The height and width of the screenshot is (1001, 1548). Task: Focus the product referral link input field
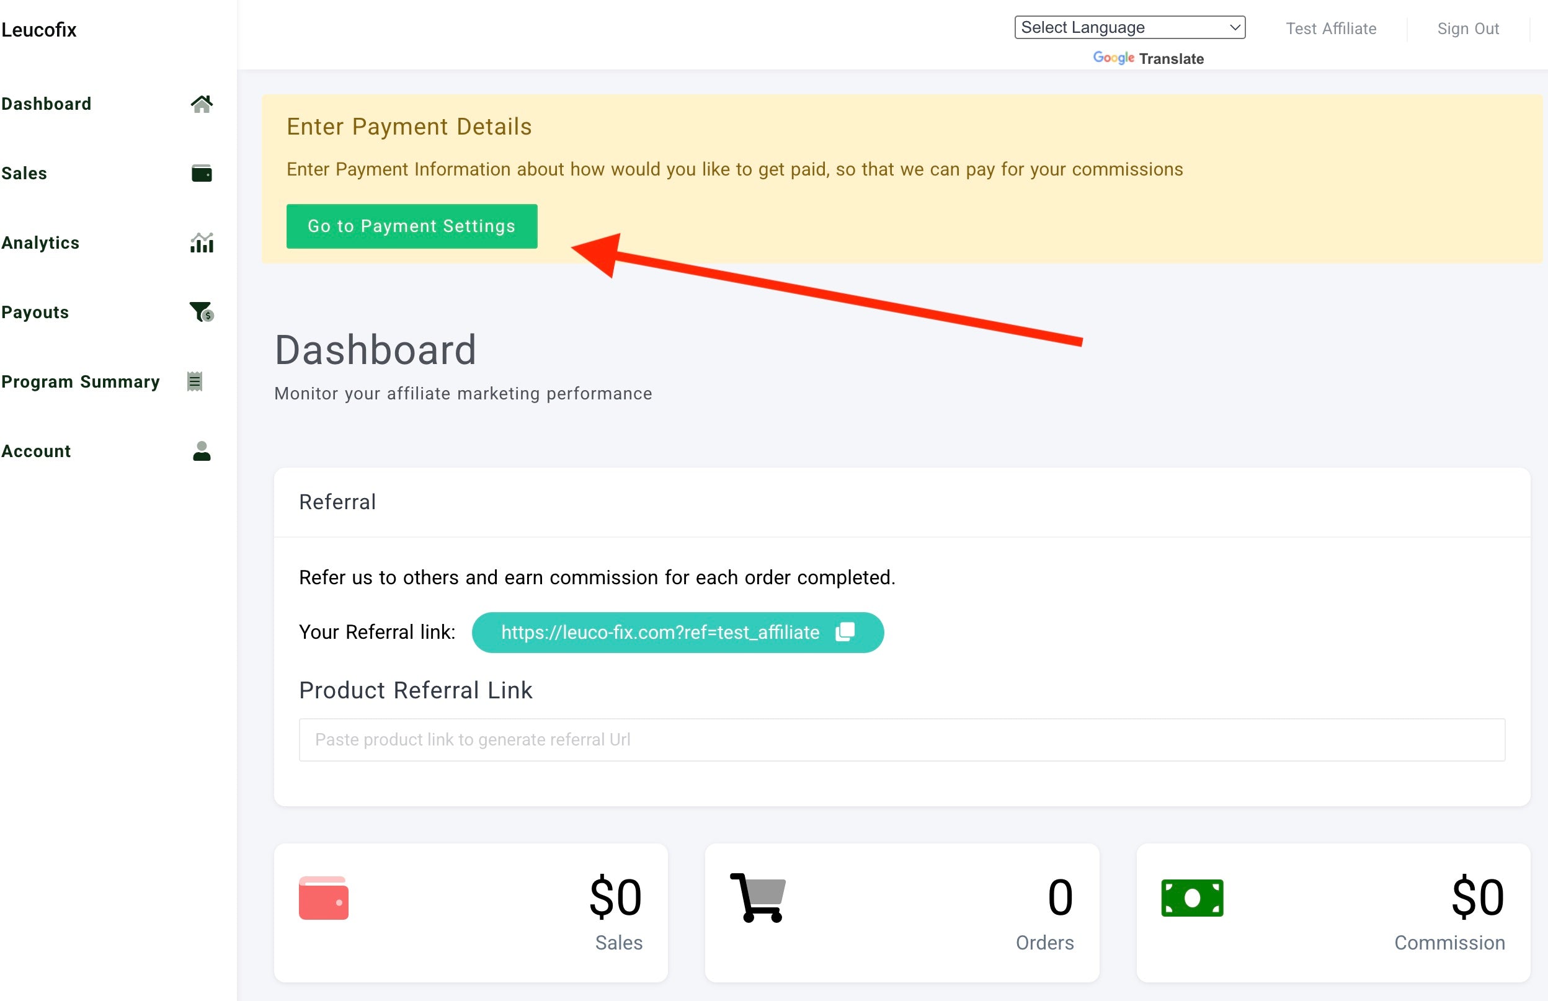pyautogui.click(x=901, y=740)
